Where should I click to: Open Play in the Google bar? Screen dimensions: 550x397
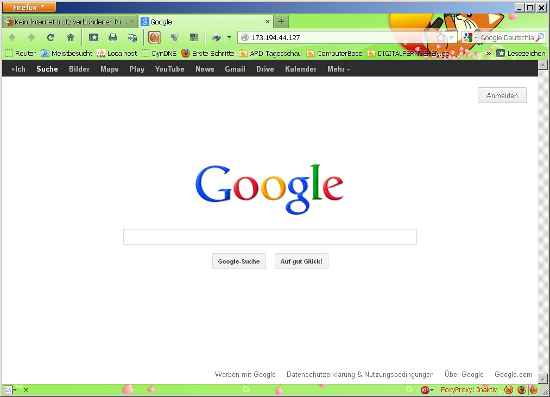click(x=137, y=69)
